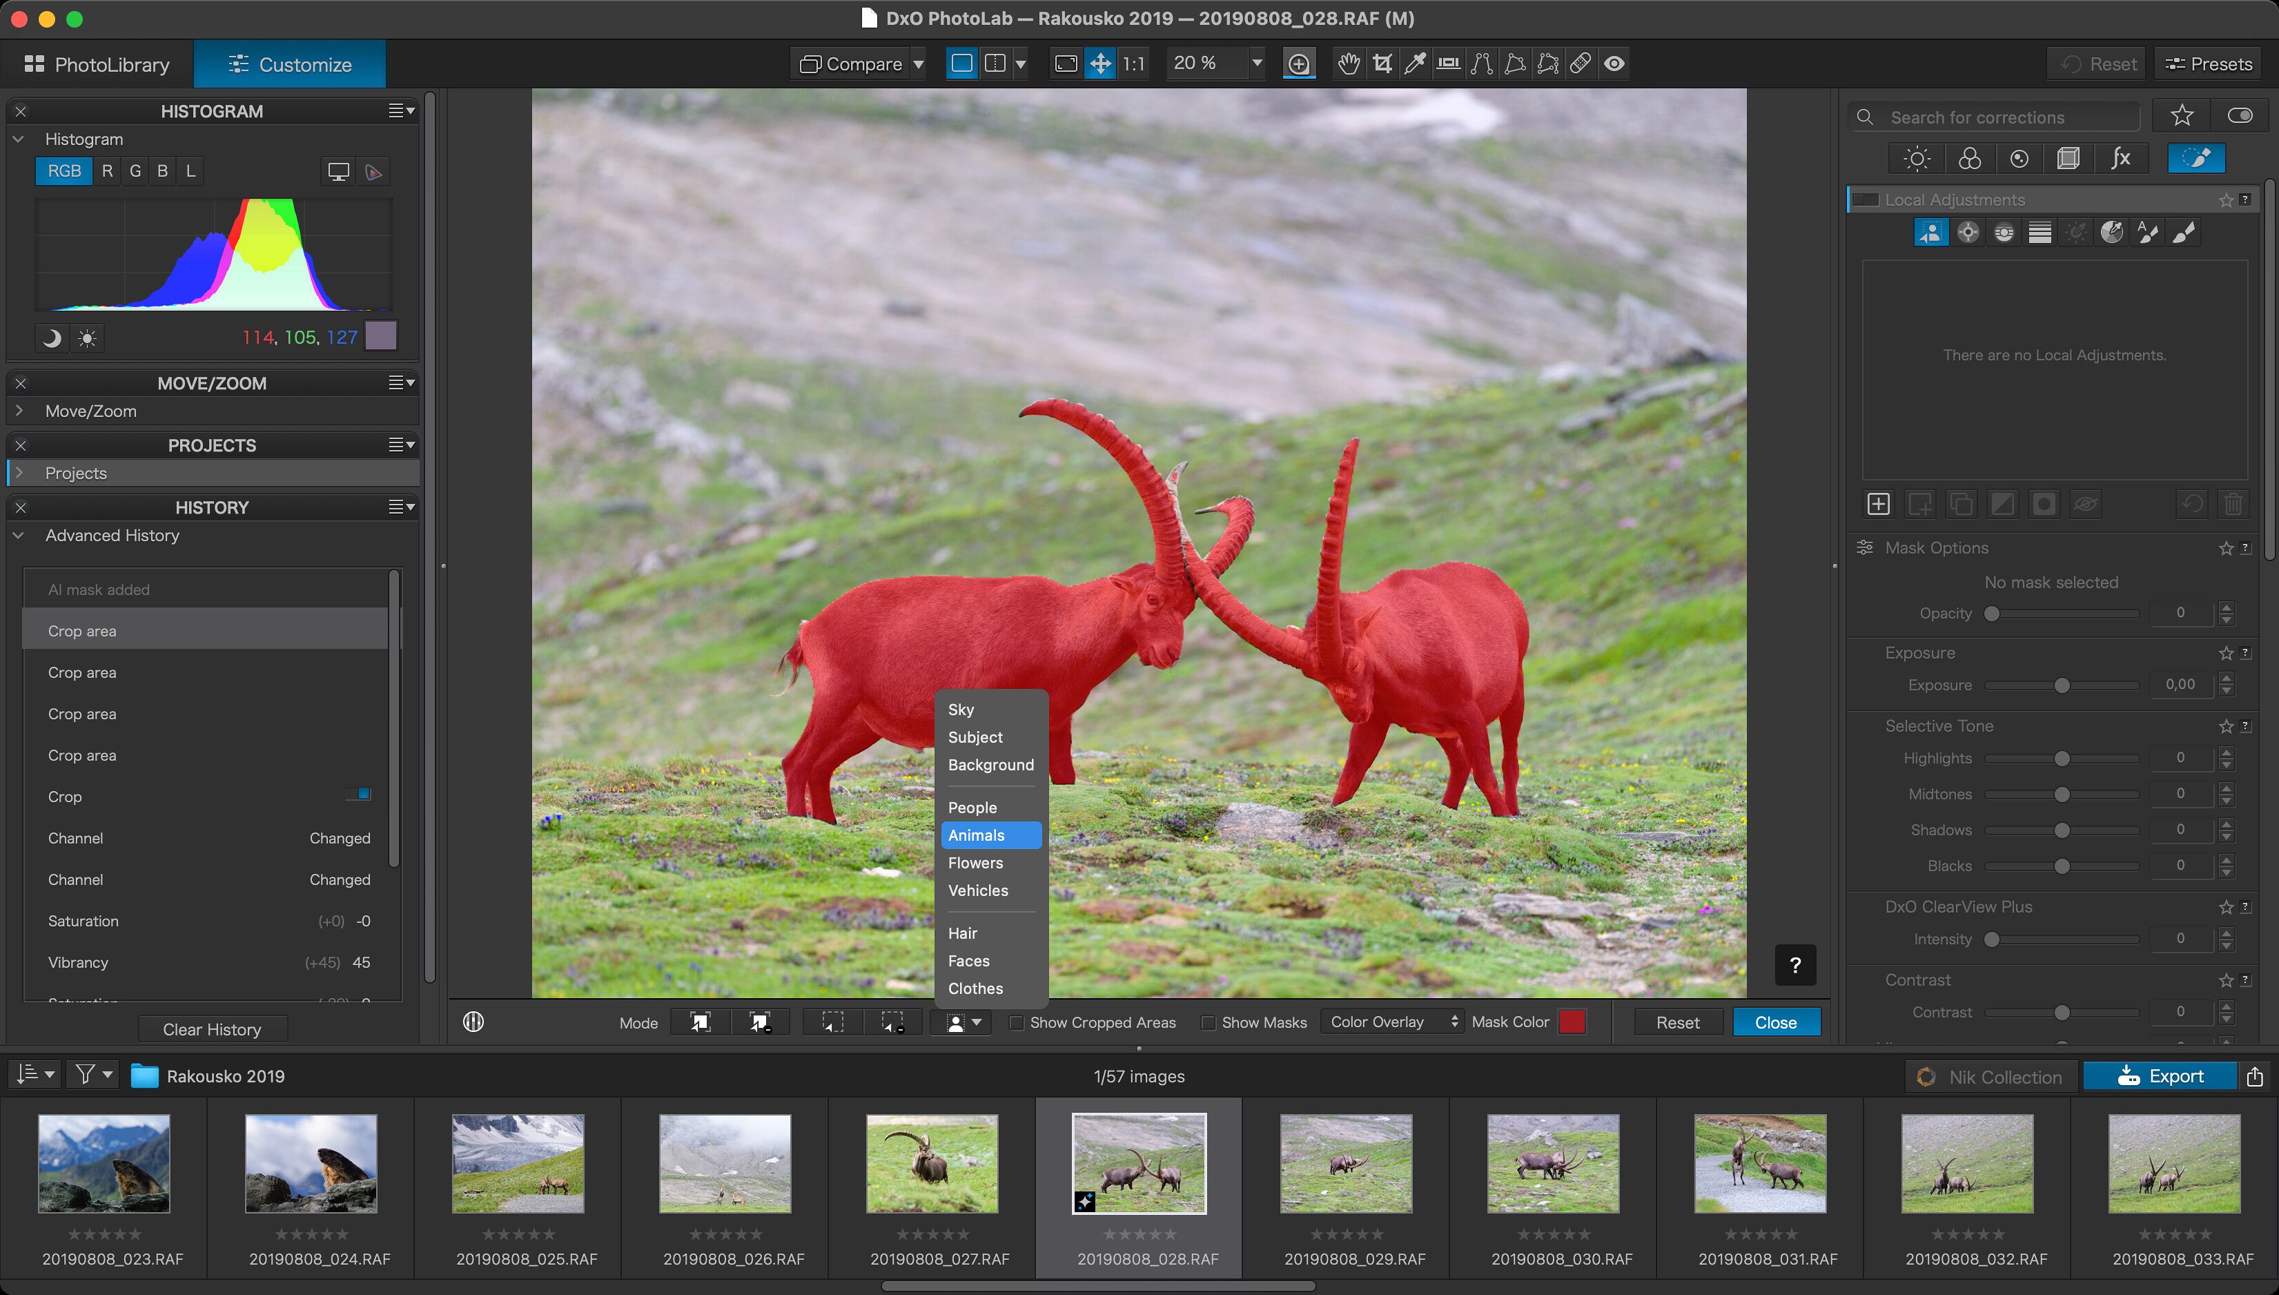Enable the Show Masks checkbox
2279x1295 pixels.
click(x=1208, y=1023)
